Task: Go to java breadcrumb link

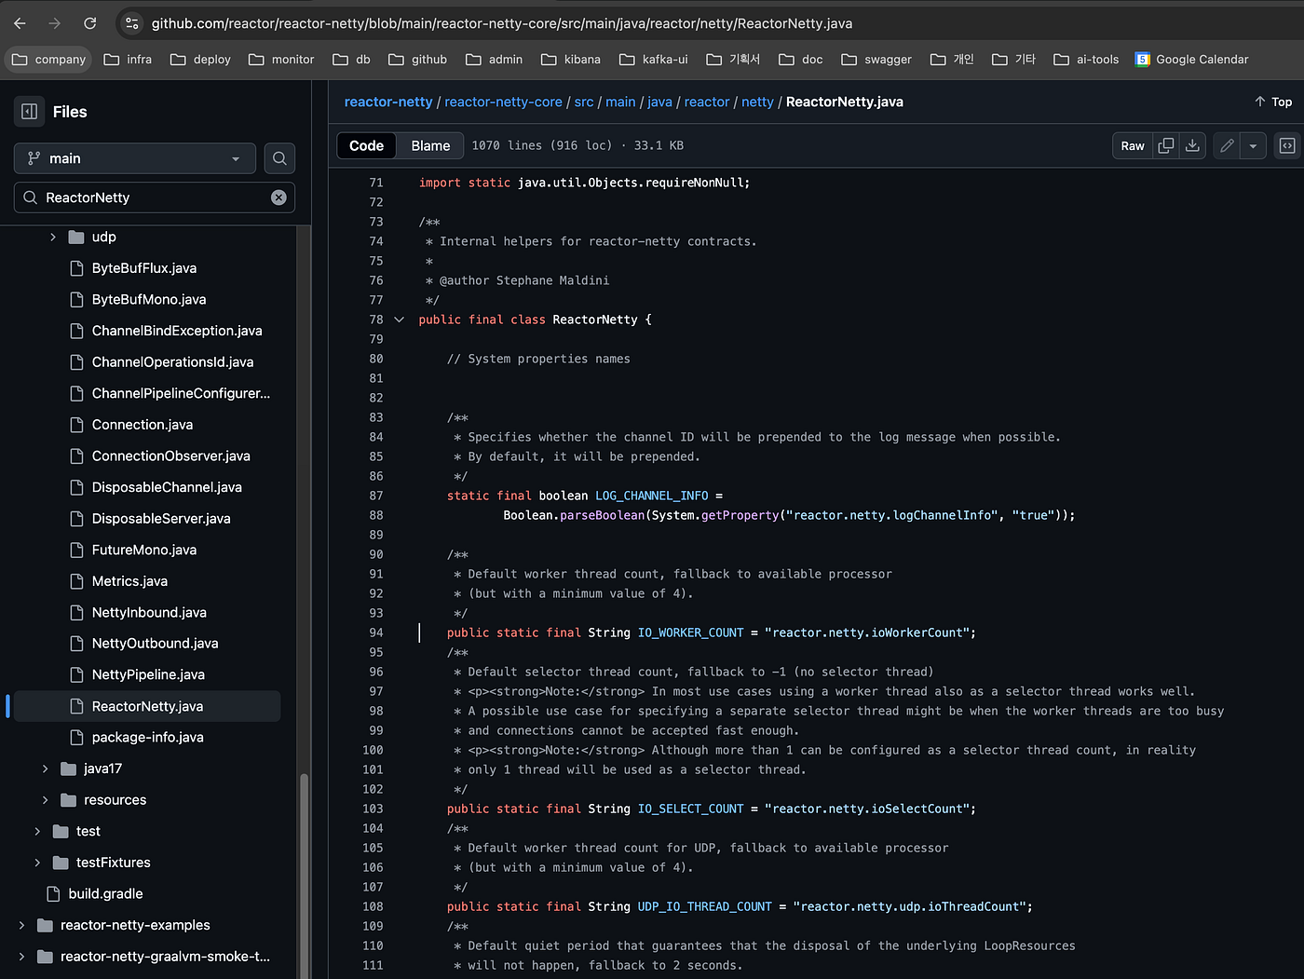Action: point(659,102)
